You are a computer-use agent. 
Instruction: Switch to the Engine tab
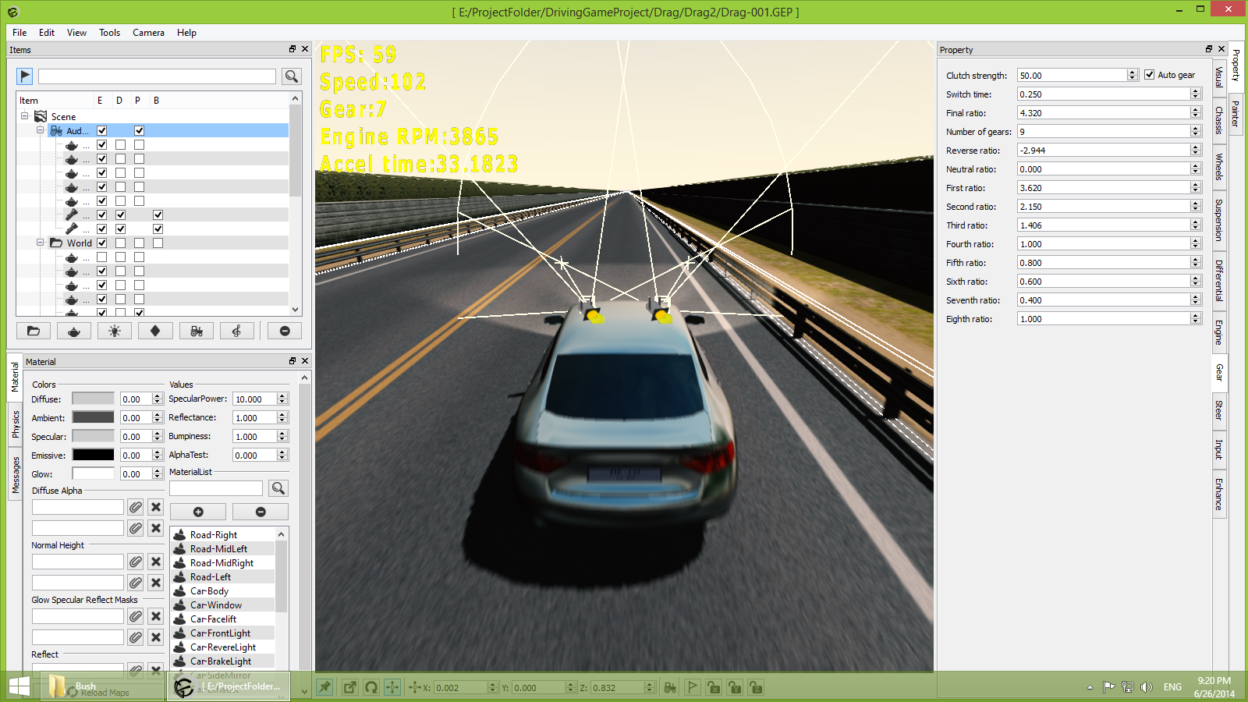tap(1219, 332)
